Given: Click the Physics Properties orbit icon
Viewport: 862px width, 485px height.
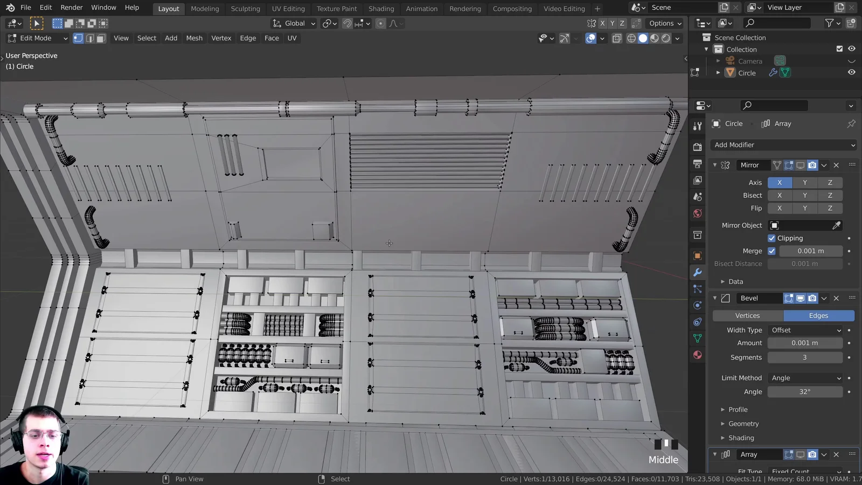Looking at the screenshot, I should [697, 305].
